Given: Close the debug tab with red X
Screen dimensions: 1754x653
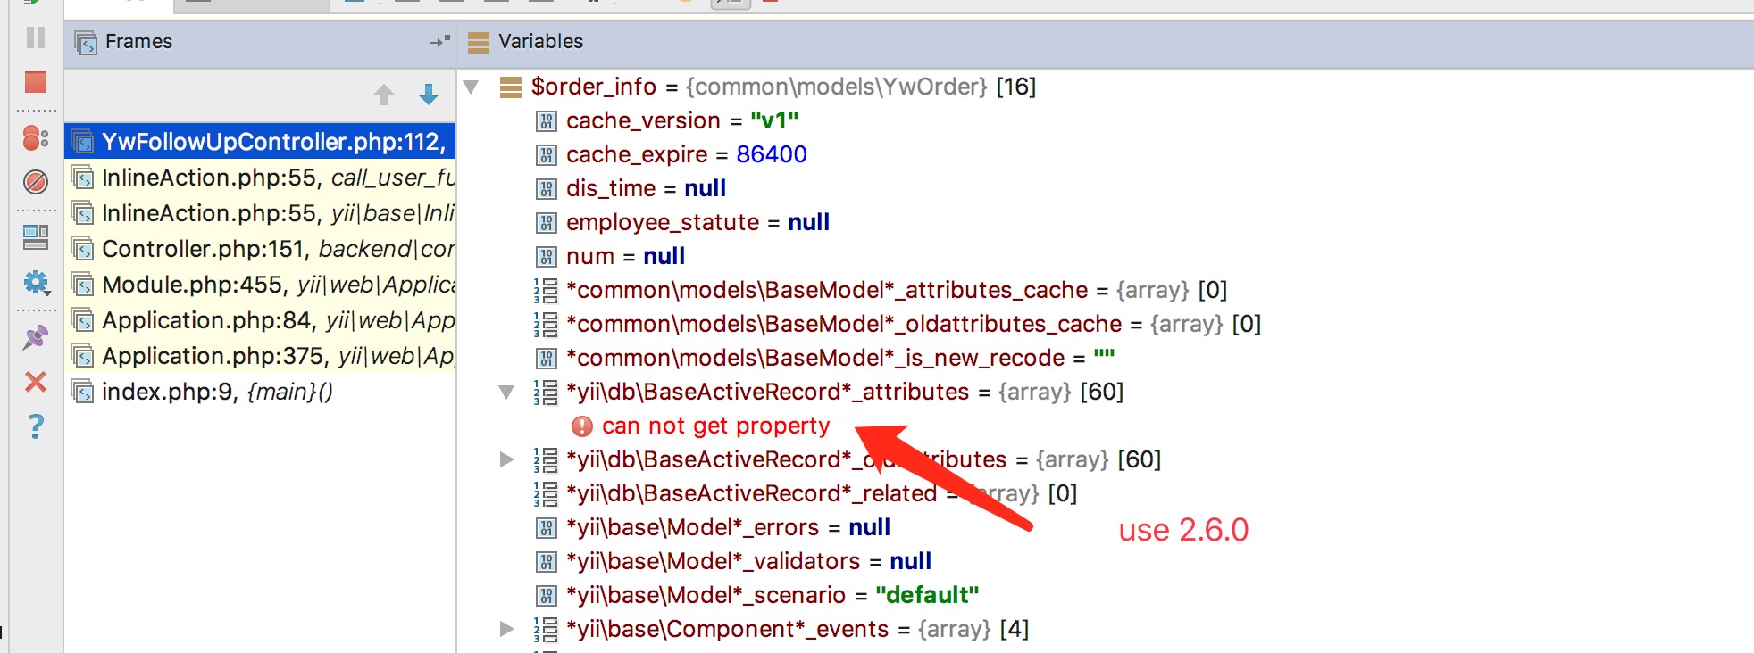Looking at the screenshot, I should coord(36,382).
